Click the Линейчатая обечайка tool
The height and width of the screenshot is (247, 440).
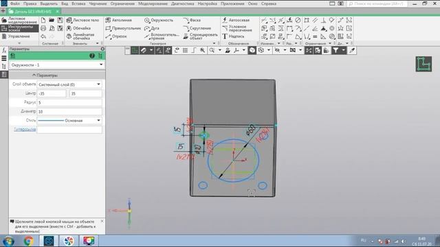pos(80,36)
